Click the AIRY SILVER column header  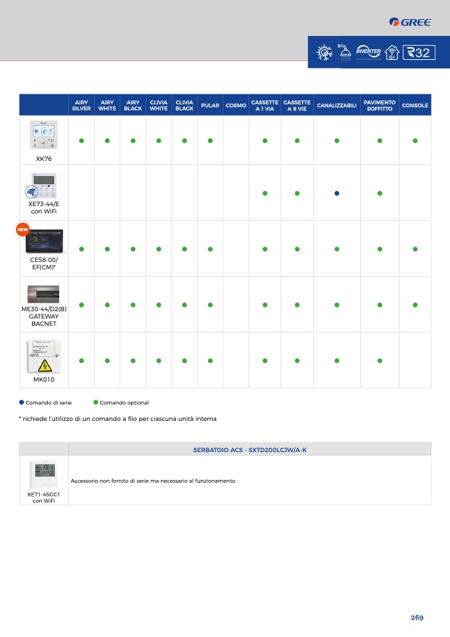[x=82, y=105]
